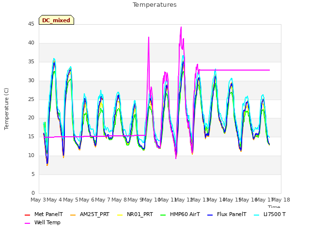Toggle the AM25T_PRT legend entry
This screenshot has width=310, height=232.
click(x=90, y=215)
